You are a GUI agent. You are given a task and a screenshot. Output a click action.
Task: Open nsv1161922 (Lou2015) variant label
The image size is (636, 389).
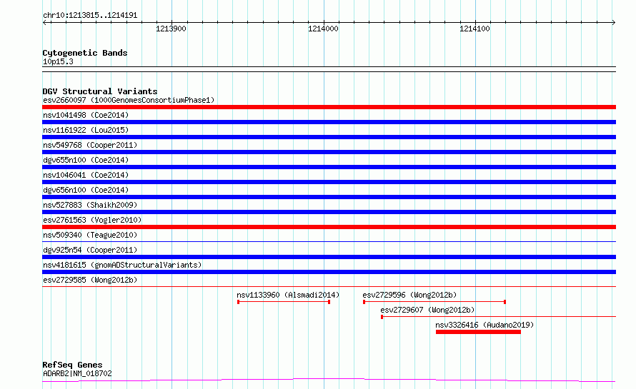(86, 130)
